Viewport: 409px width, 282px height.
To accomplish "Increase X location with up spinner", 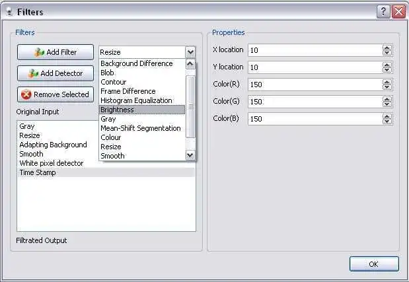I will point(387,48).
